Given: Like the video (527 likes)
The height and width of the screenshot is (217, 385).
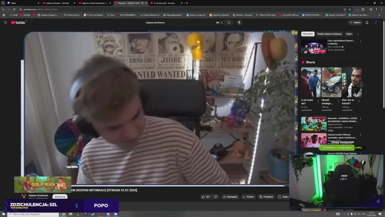Looking at the screenshot, I should pos(206,197).
